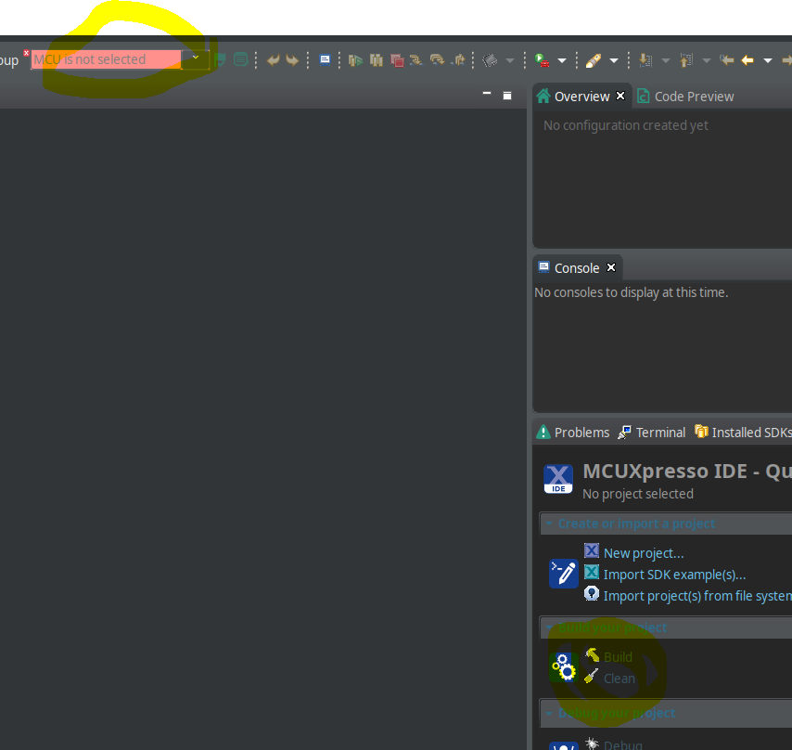Close the Overview tab

(620, 96)
